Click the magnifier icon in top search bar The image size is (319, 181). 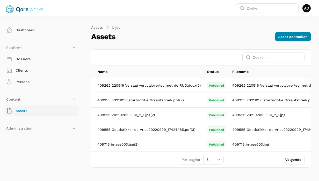[x=242, y=8]
